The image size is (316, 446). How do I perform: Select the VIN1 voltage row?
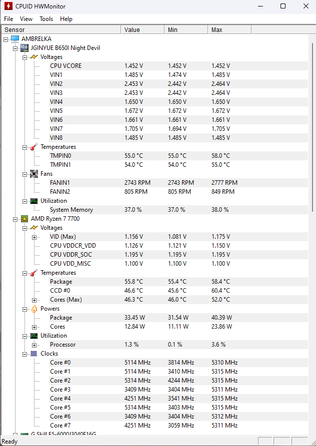coord(178,75)
